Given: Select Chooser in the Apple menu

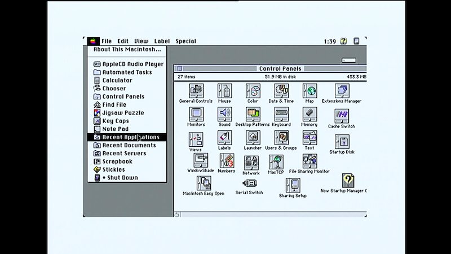Looking at the screenshot, I should click(127, 89).
